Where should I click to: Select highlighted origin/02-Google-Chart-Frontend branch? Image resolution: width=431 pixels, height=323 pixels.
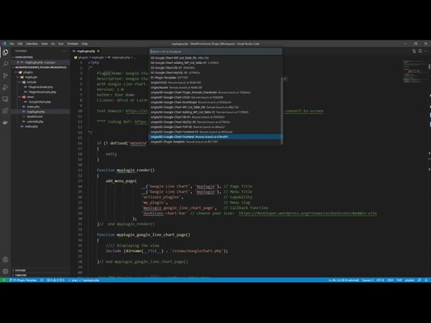(215, 137)
